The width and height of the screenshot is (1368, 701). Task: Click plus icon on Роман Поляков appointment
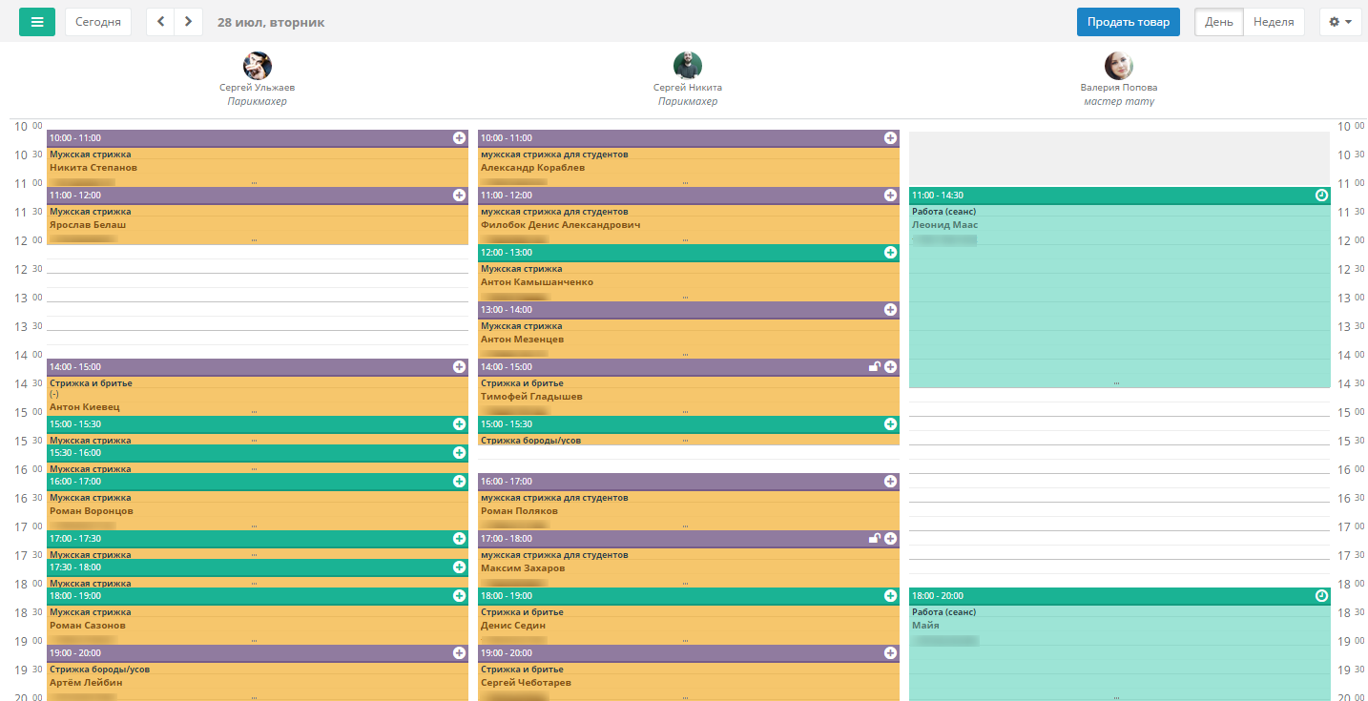coord(890,482)
